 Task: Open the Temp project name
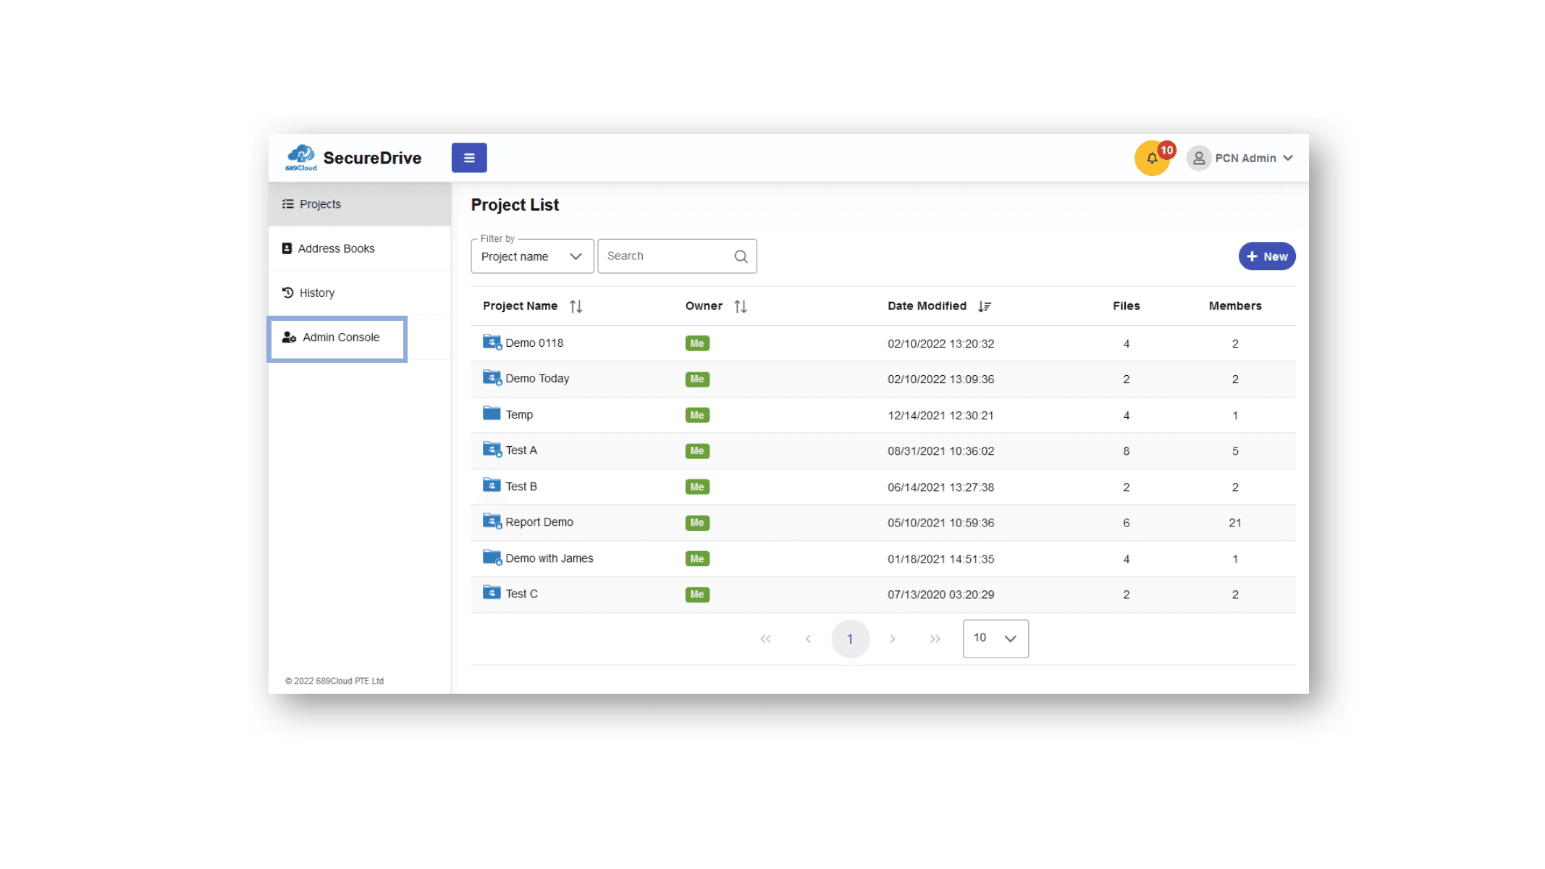point(519,415)
